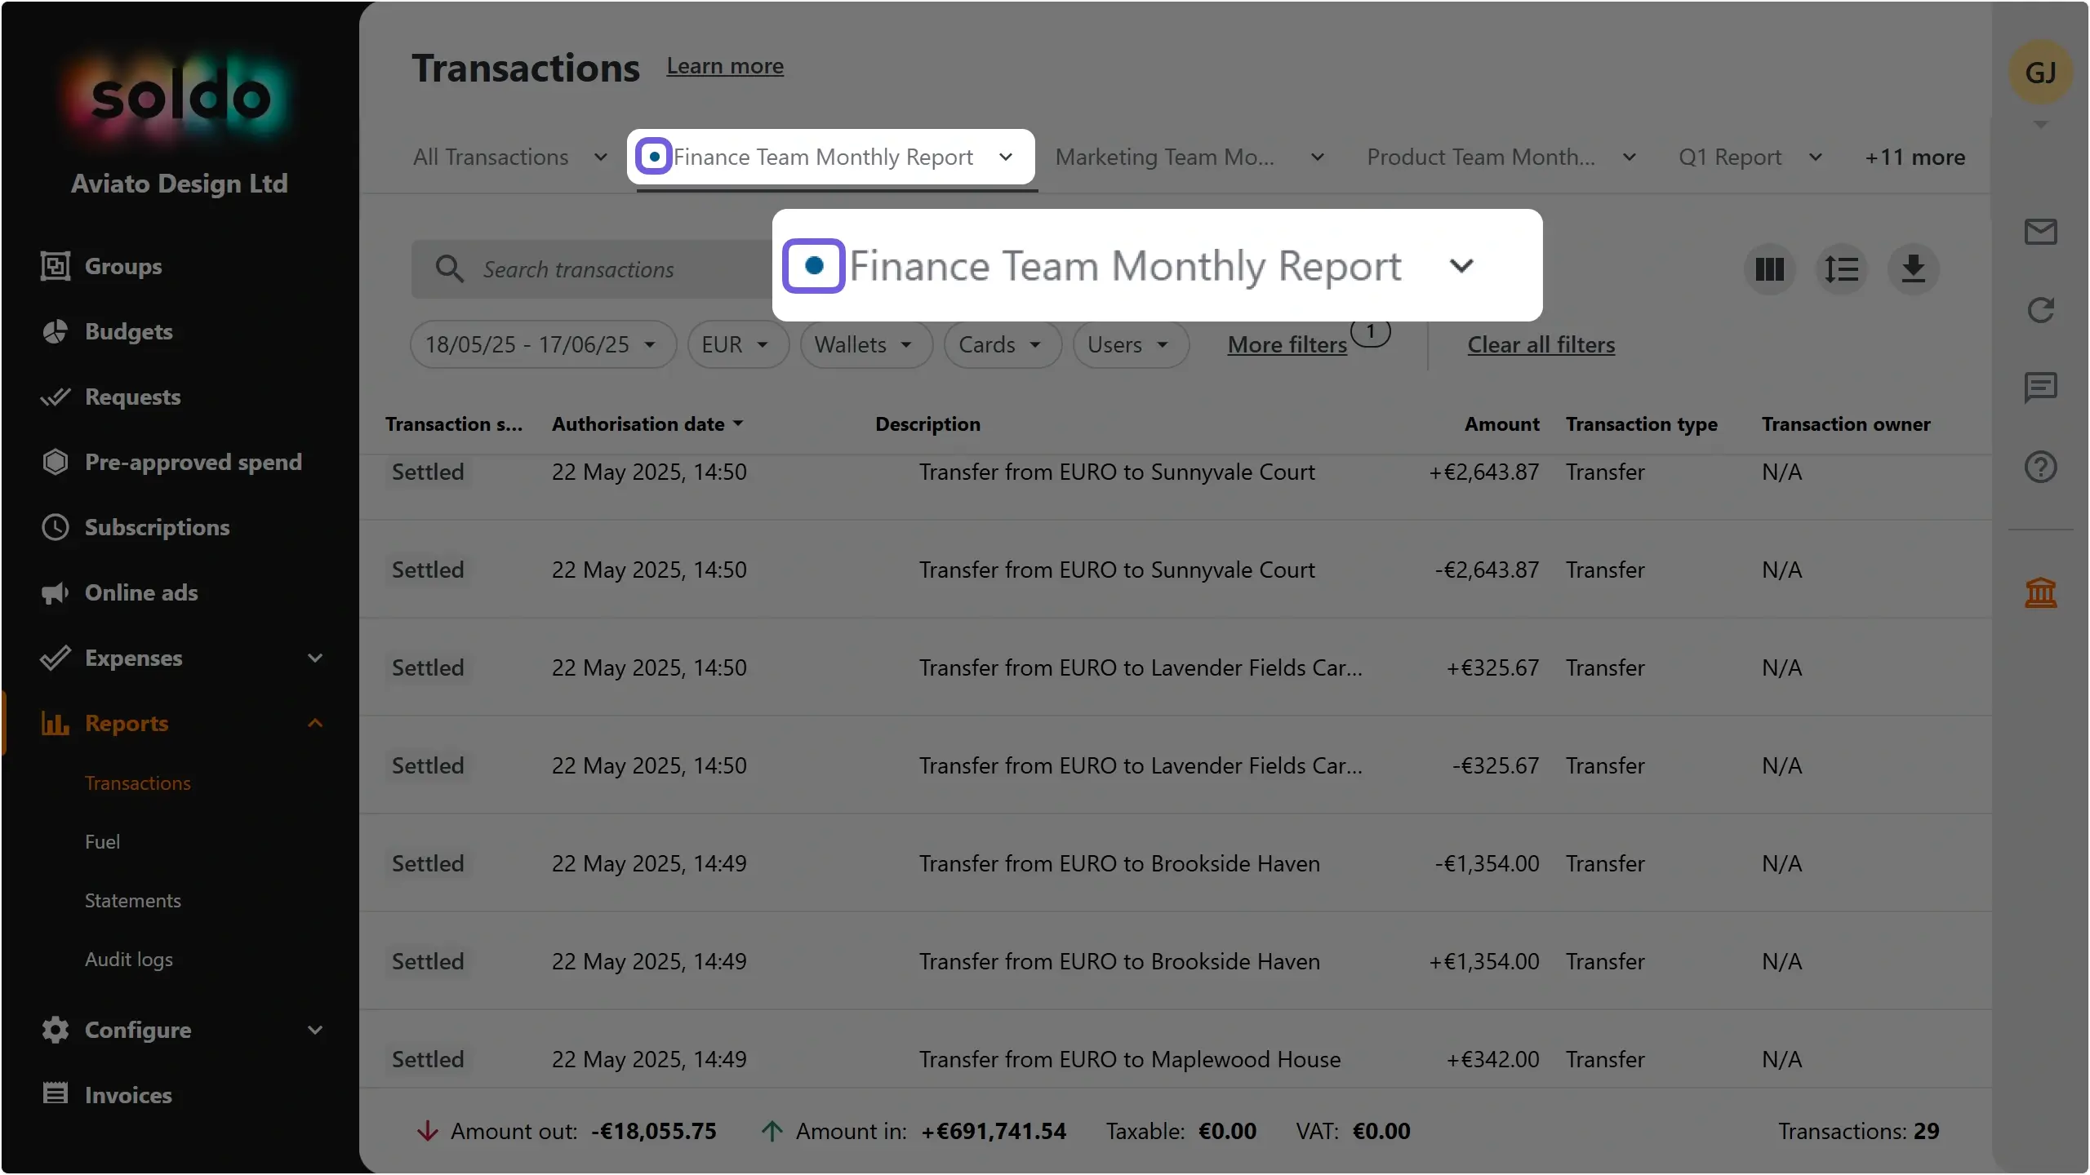The height and width of the screenshot is (1175, 2090).
Task: Open the chat messages icon
Action: click(2040, 388)
